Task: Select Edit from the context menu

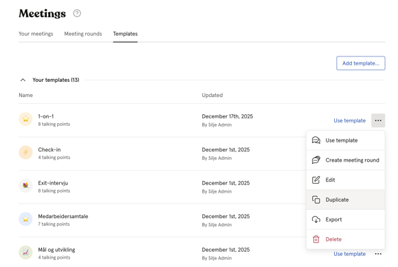Action: point(346,180)
